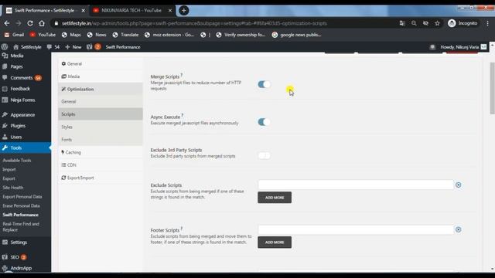Bookmark this page with star icon

point(437,23)
